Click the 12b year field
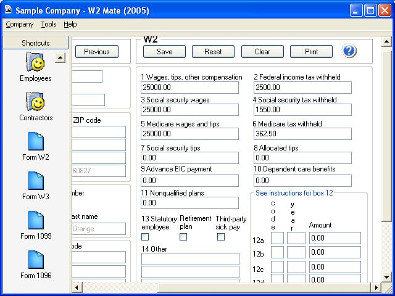The height and width of the screenshot is (296, 395). coord(296,252)
